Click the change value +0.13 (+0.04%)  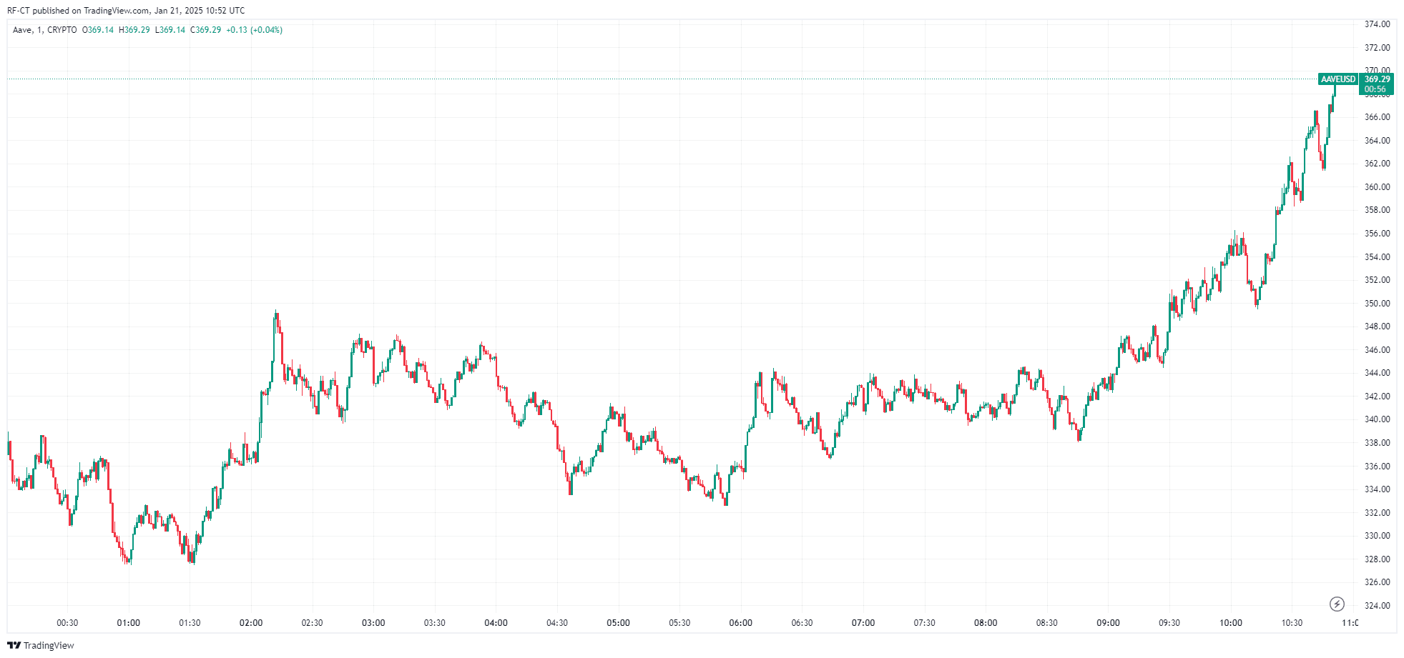[255, 30]
